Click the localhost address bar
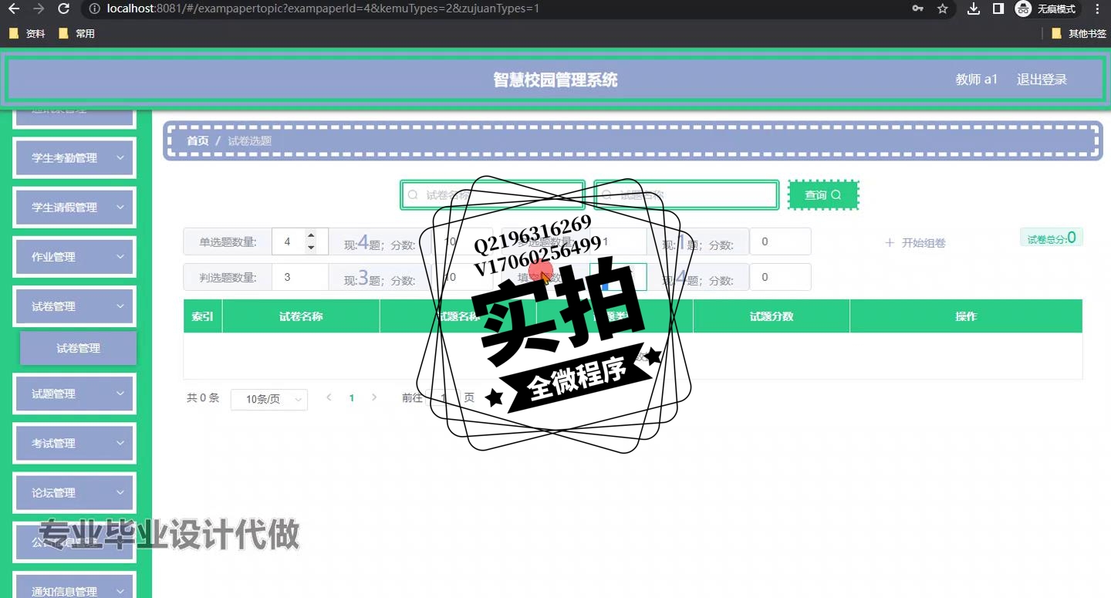This screenshot has width=1111, height=598. pyautogui.click(x=494, y=9)
